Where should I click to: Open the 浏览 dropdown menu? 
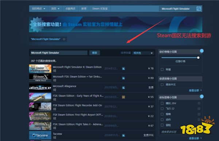[55, 9]
